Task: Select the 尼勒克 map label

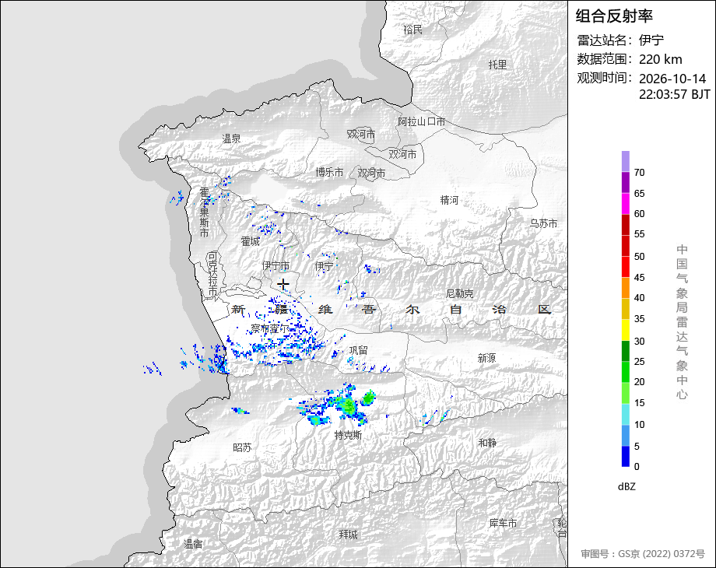Action: click(x=459, y=293)
